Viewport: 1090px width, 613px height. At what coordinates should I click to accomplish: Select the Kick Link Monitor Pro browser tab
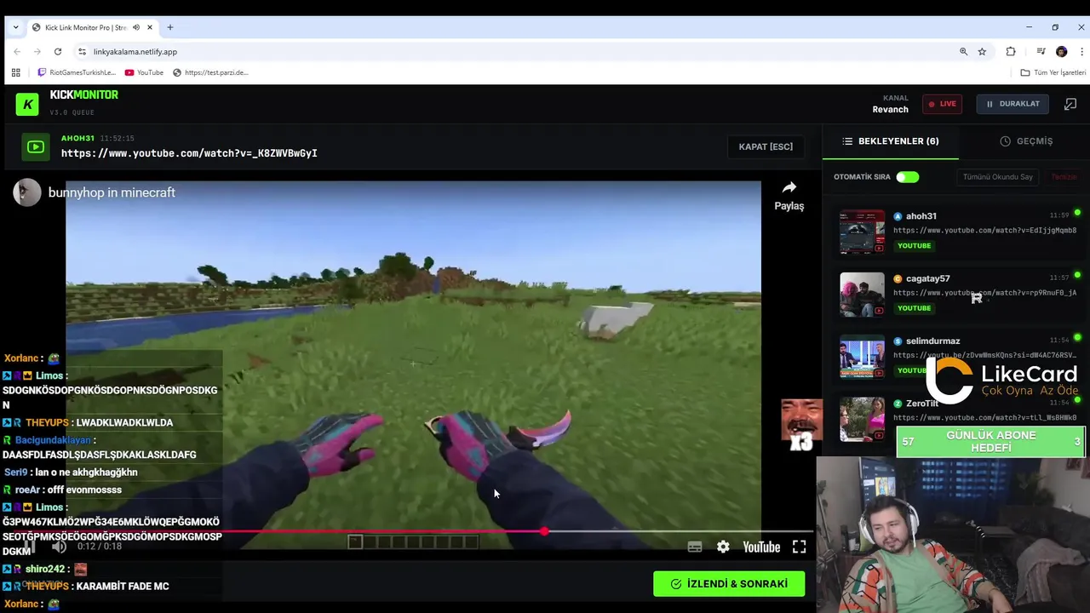click(92, 27)
